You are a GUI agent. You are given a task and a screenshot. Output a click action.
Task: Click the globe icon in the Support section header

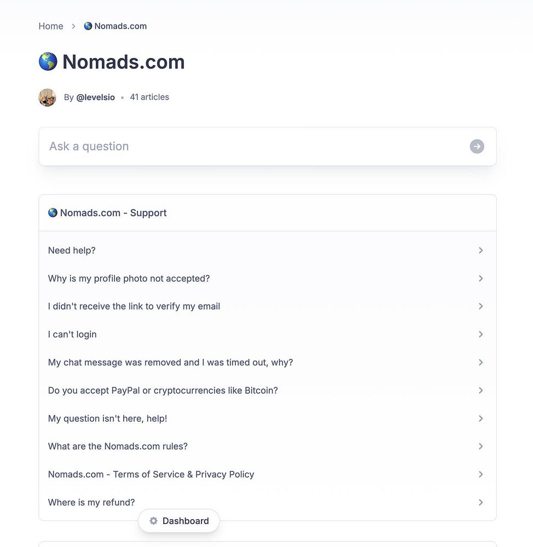[x=53, y=213]
